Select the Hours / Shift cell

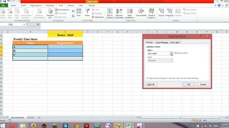tap(65, 35)
